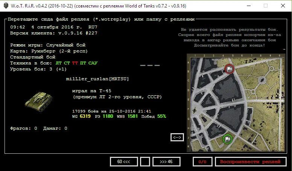292x171 pixels.
Task: Click the green ЛТ vehicle class label
Action: tap(58, 63)
